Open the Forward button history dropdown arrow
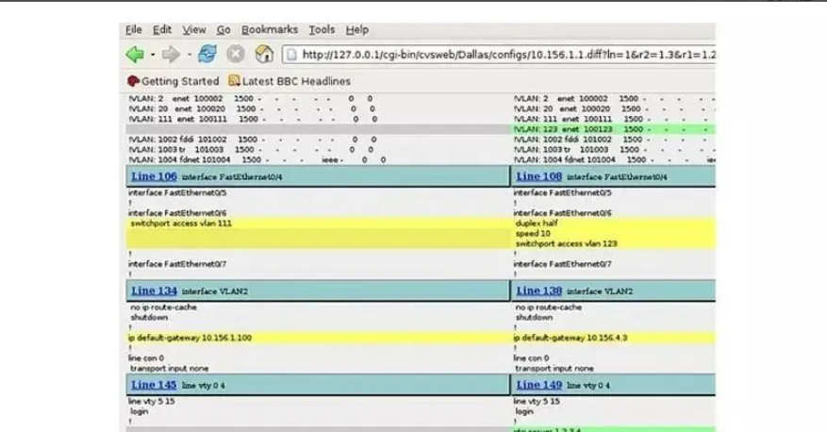Screen dimensions: 827x432 click(189, 55)
